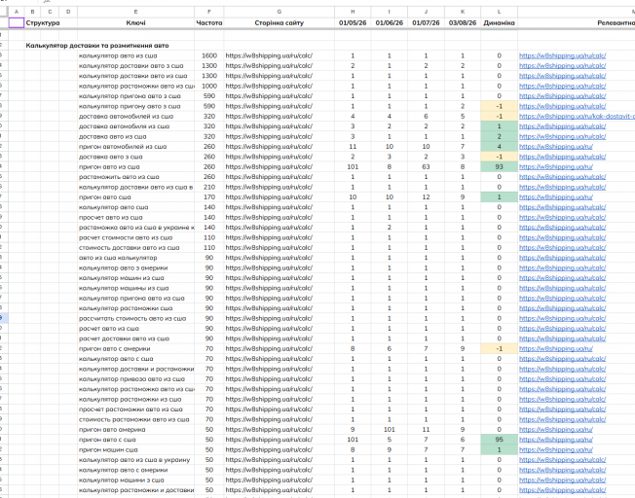Select site page URL in 'расчет авто из сша' row
Screen dimensions: 635x498
pos(279,329)
